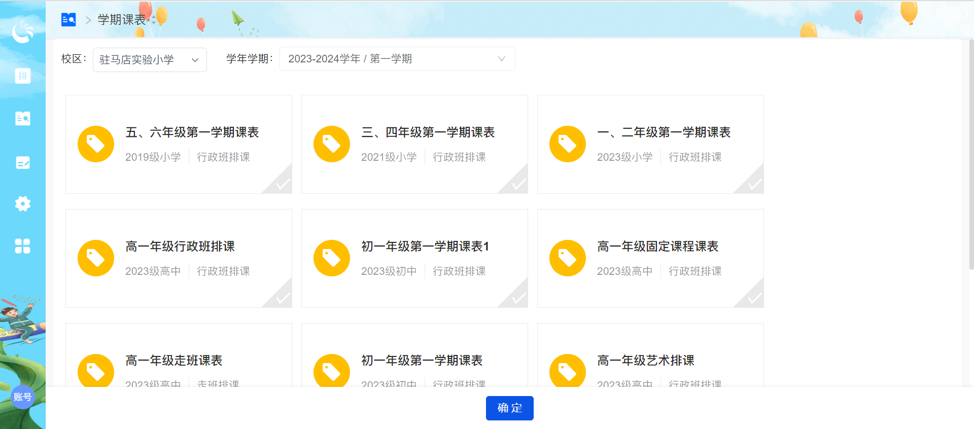Toggle checkmark on 高一年级固定课程课表 card

754,298
